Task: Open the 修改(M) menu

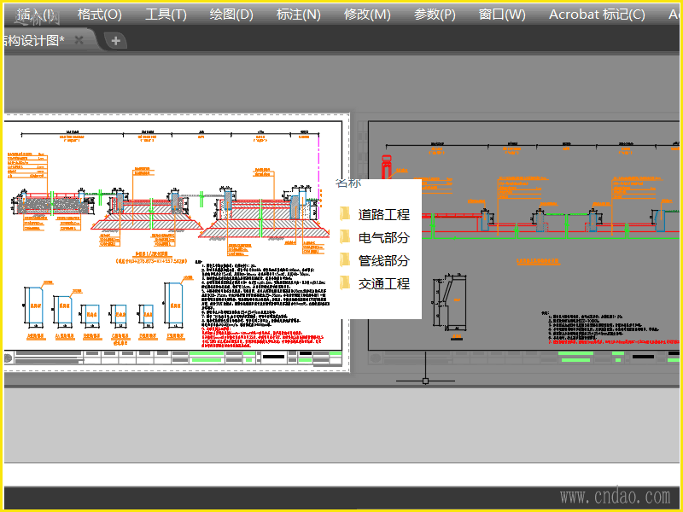Action: 367,15
